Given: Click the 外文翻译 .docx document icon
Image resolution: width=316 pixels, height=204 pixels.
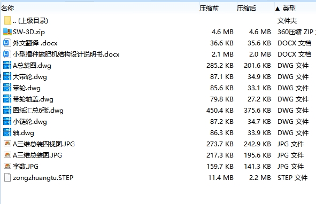Looking at the screenshot, I should pyautogui.click(x=7, y=43).
